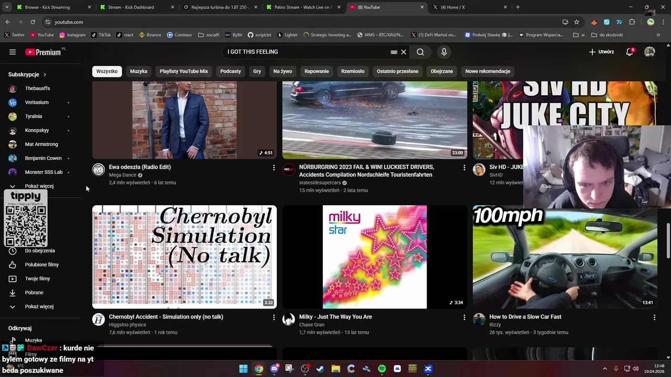Expand Pokaż więcej under subscriptions
The image size is (671, 377).
(x=40, y=186)
